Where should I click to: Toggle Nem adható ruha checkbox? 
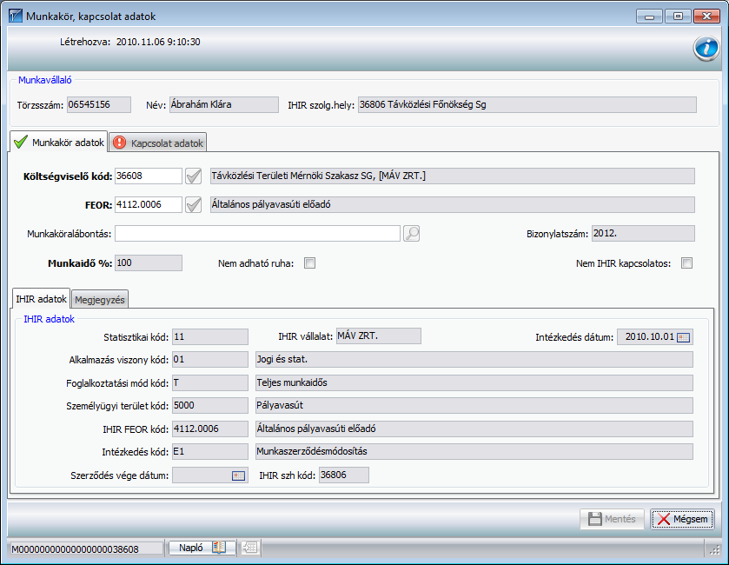coord(309,263)
